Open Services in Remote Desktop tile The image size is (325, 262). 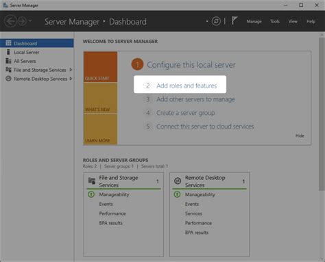[193, 213]
